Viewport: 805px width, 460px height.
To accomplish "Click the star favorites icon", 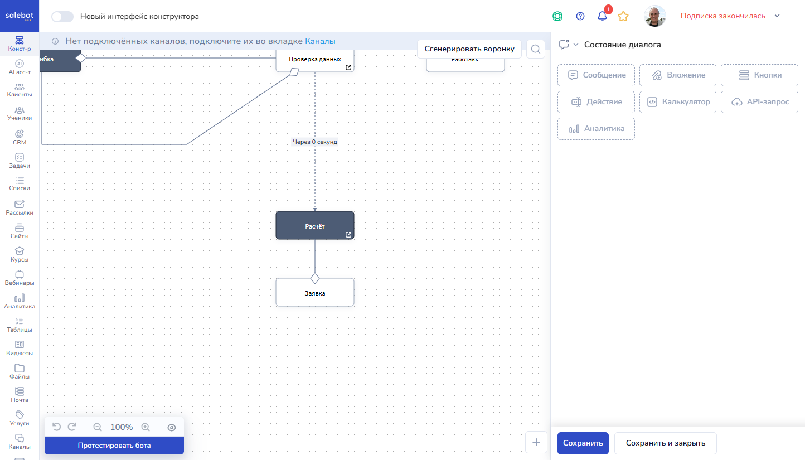I will point(623,16).
